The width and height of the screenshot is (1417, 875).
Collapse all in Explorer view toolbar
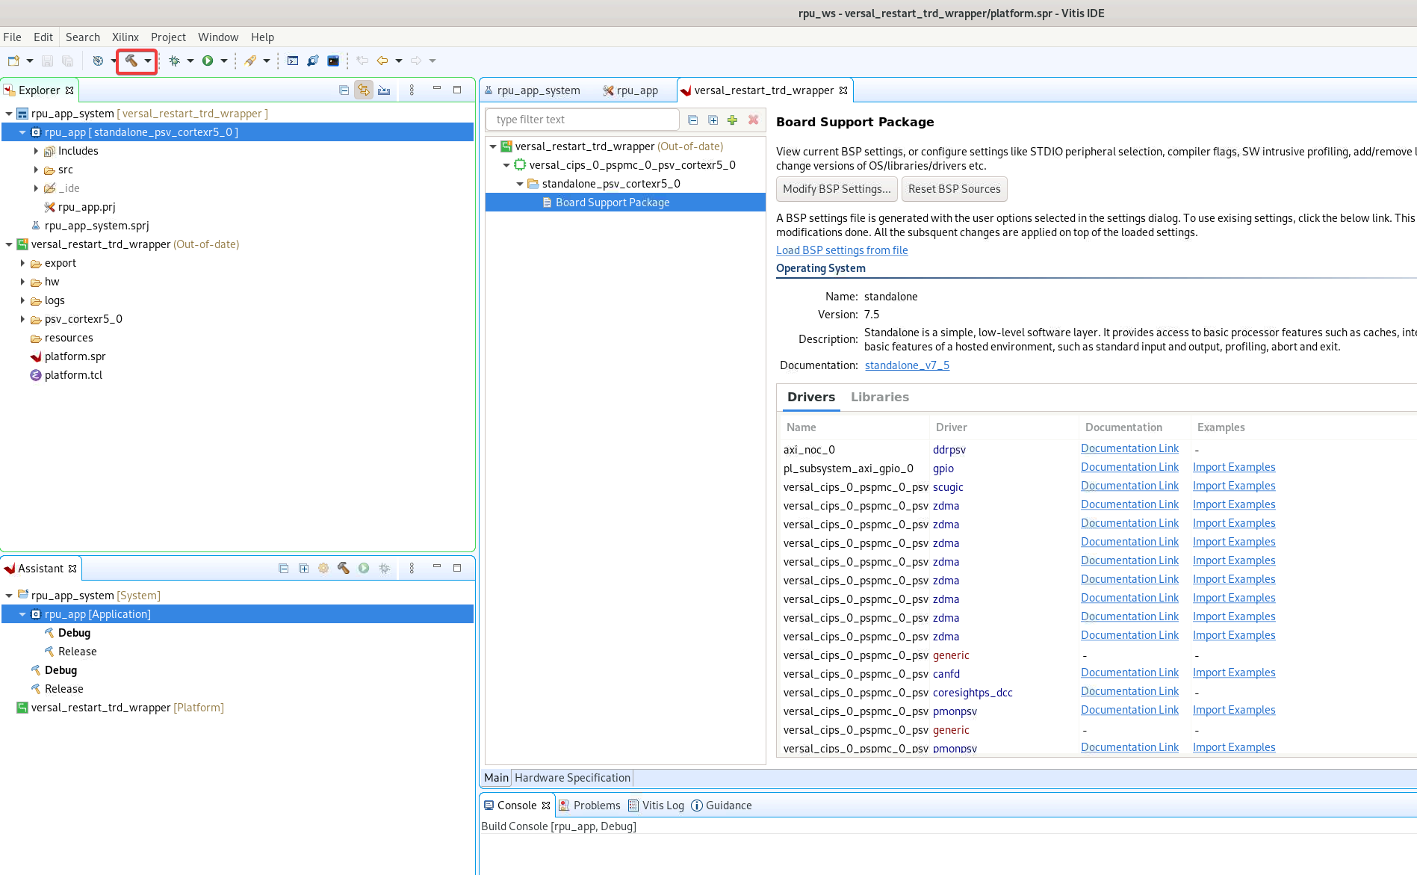(344, 90)
